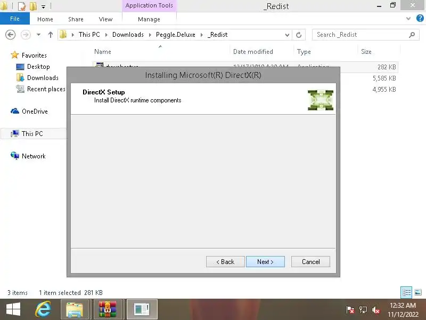Click the muted volume tray icon
This screenshot has width=426, height=320.
pyautogui.click(x=376, y=310)
